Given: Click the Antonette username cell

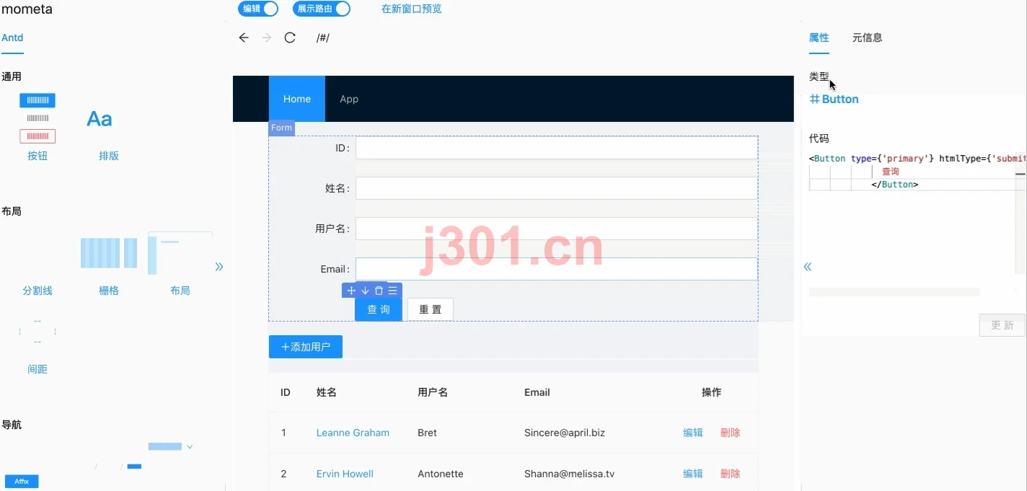Looking at the screenshot, I should pos(441,474).
